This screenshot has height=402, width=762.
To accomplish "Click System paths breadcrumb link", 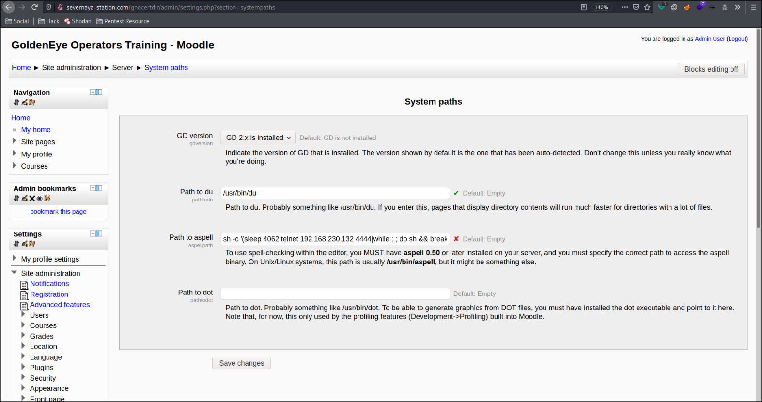I will coord(166,68).
